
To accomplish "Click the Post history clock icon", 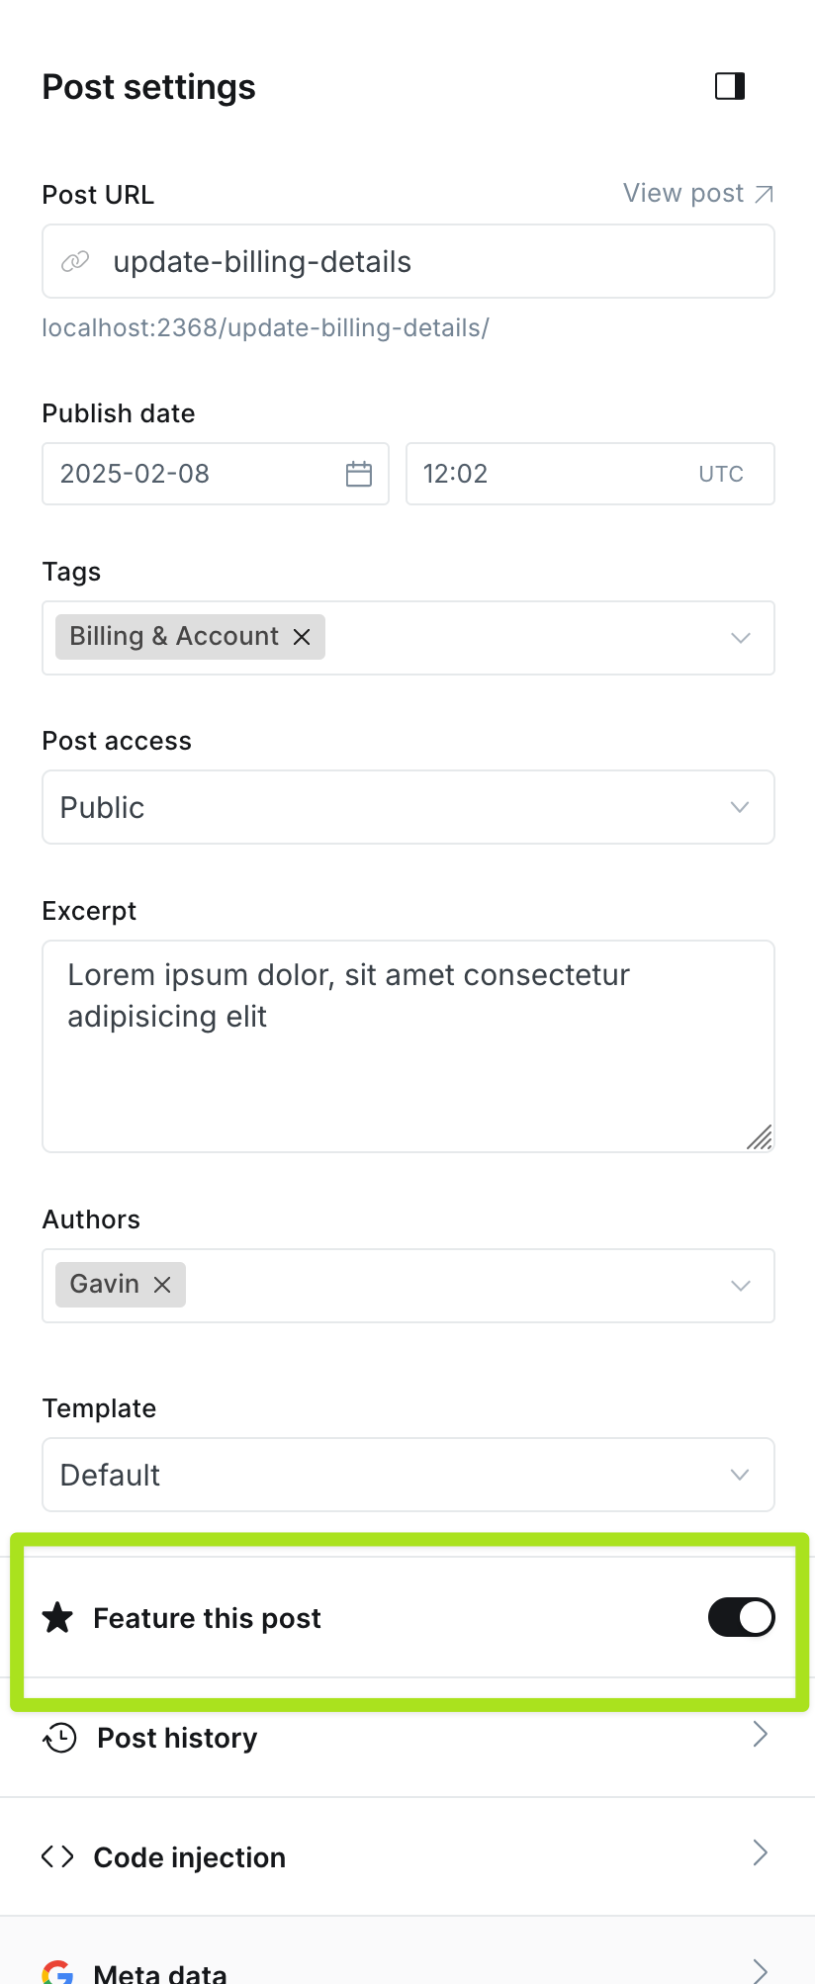I will (x=60, y=1738).
